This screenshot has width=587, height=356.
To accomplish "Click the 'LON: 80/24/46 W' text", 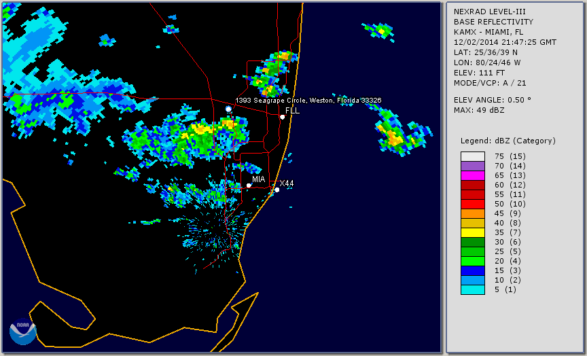I will pyautogui.click(x=487, y=63).
